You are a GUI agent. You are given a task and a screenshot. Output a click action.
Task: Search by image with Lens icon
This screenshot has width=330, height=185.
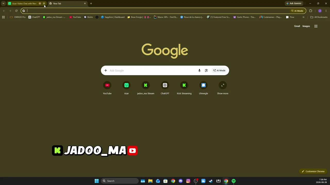[x=206, y=70]
